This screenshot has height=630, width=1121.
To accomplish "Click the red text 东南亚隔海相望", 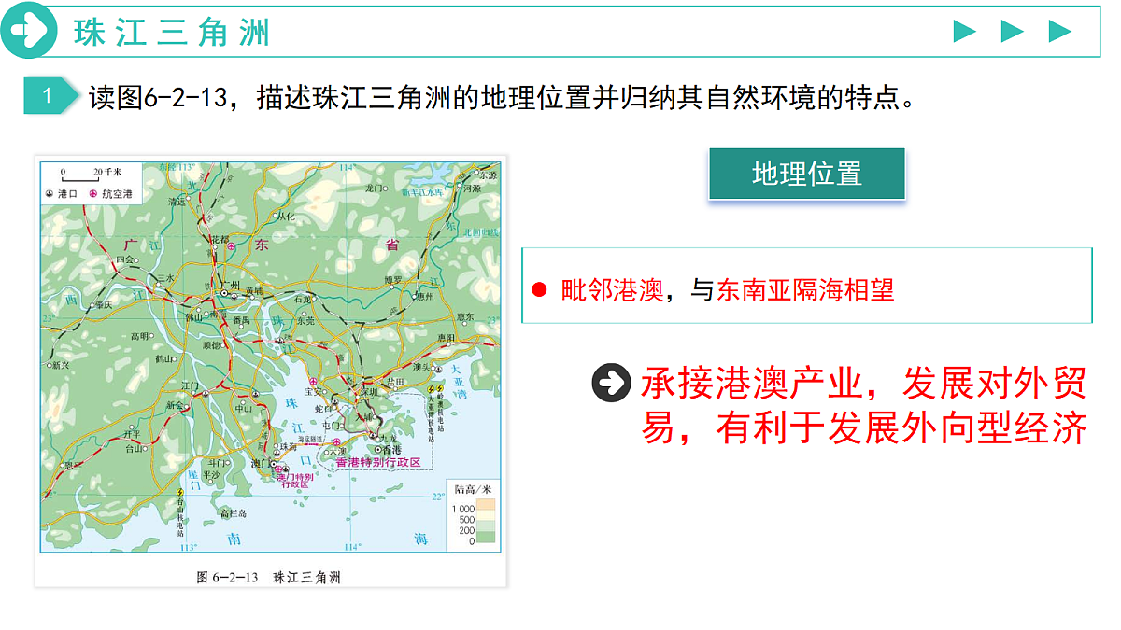I will point(805,290).
